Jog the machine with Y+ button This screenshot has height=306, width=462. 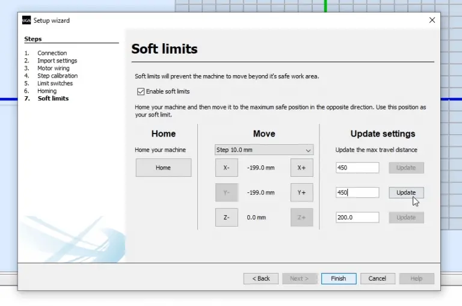pyautogui.click(x=301, y=193)
